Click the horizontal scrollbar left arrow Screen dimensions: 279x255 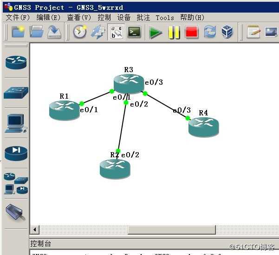(x=35, y=229)
